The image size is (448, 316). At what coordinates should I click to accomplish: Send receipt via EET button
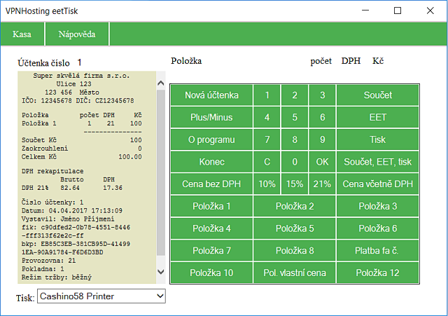[378, 117]
